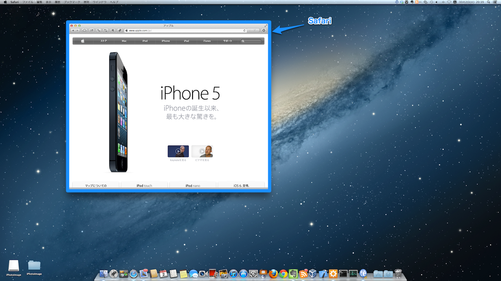This screenshot has height=281, width=501.
Task: Open the input source menu bar icon
Action: pos(456,2)
